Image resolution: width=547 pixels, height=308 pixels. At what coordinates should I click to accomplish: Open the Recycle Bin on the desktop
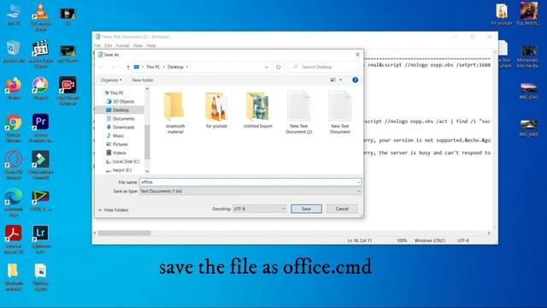click(x=14, y=51)
